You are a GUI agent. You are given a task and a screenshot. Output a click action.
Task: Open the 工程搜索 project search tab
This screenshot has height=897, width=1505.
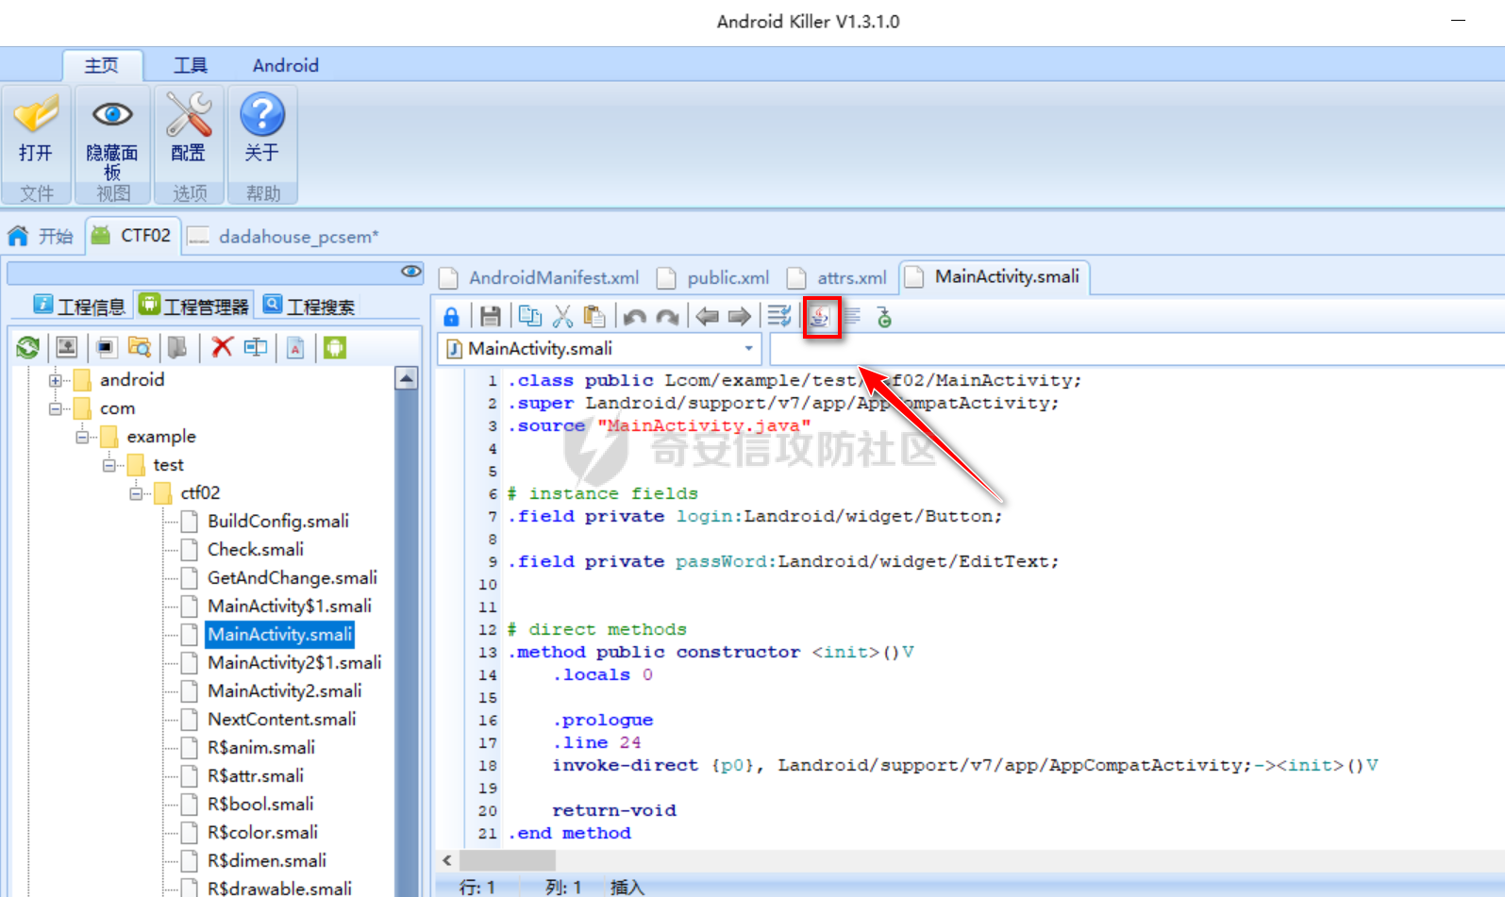[x=309, y=306]
